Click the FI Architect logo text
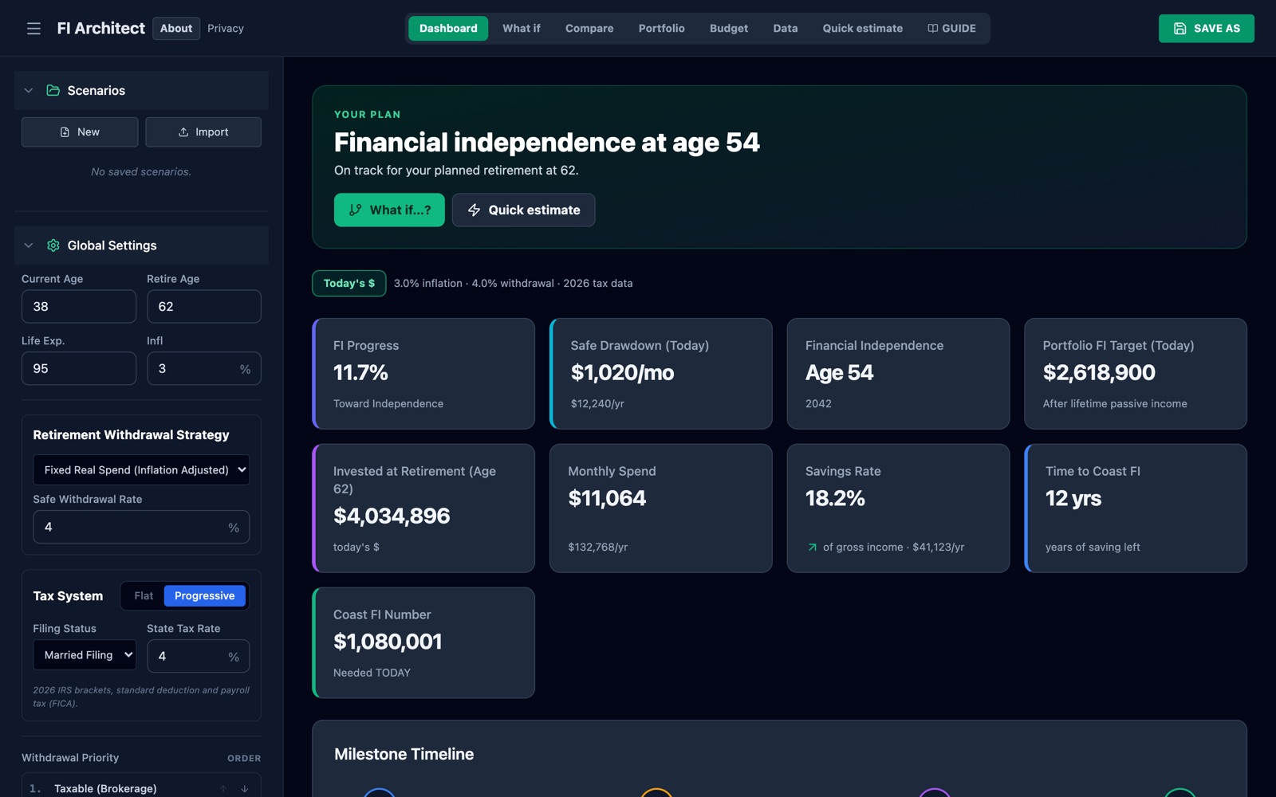Viewport: 1276px width, 797px height. tap(101, 29)
